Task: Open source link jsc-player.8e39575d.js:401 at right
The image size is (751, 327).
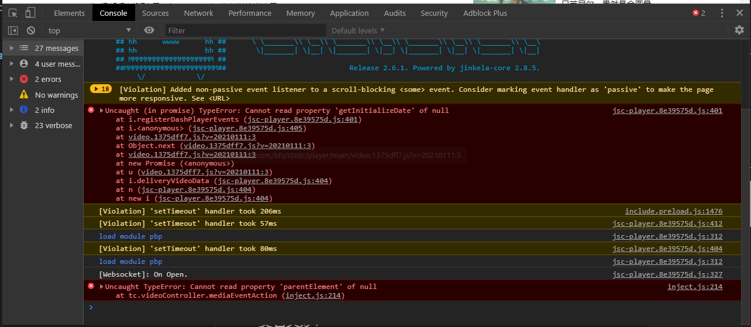Action: pos(667,111)
